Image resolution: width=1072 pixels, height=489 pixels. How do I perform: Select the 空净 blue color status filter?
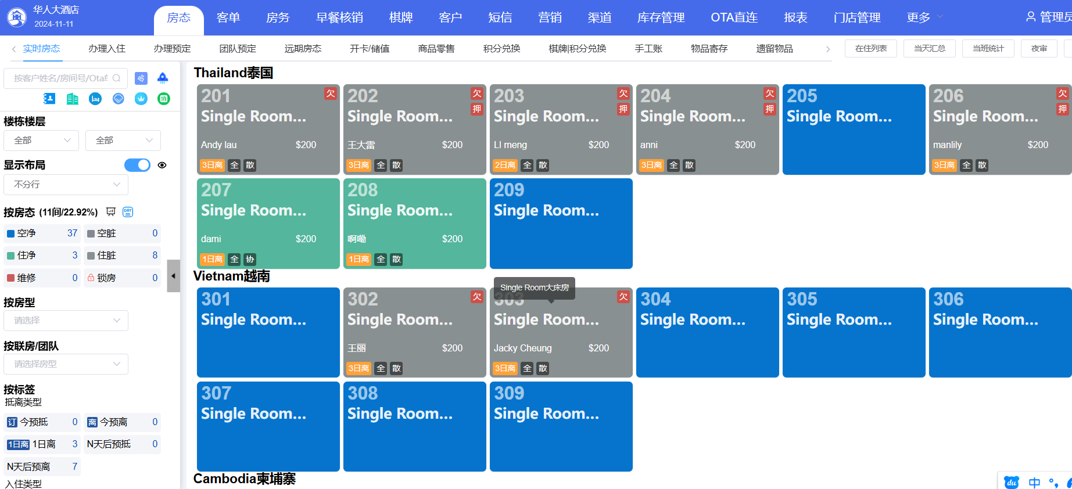point(42,233)
